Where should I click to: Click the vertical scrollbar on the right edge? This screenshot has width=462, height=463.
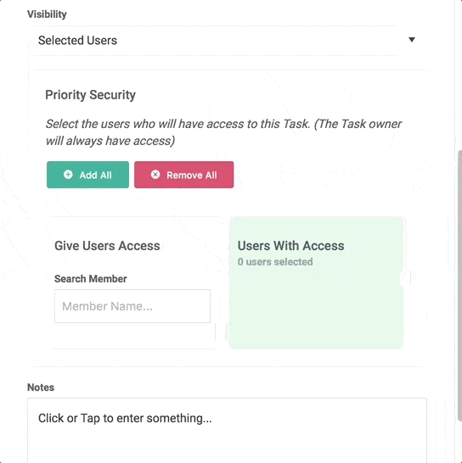pos(459,286)
